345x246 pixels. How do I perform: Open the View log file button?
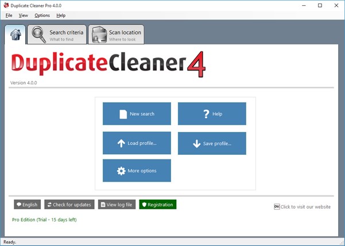point(117,205)
